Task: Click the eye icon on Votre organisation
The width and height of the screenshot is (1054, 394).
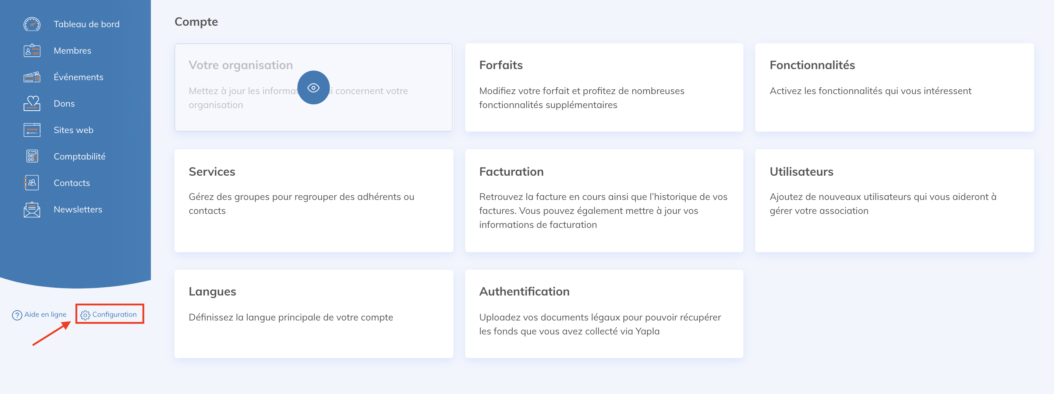Action: pos(314,87)
